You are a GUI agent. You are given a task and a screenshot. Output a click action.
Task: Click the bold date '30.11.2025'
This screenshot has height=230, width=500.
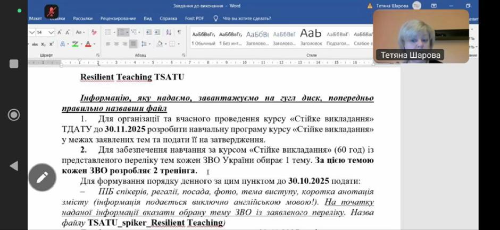(x=125, y=129)
